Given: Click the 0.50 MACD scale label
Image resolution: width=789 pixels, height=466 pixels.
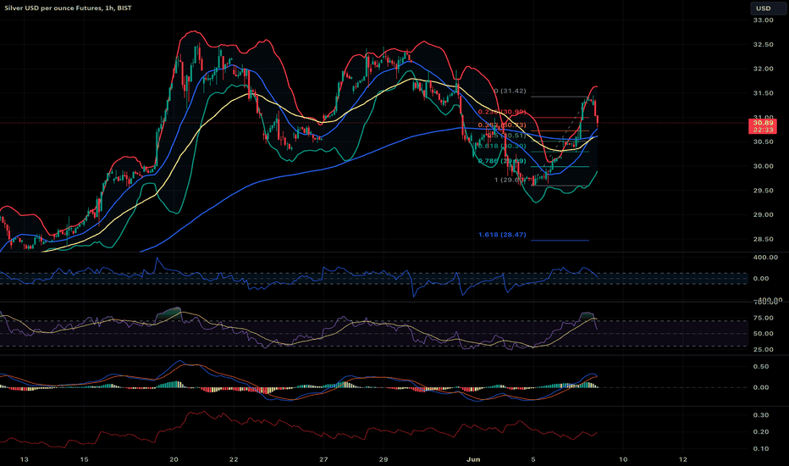Looking at the screenshot, I should point(762,367).
